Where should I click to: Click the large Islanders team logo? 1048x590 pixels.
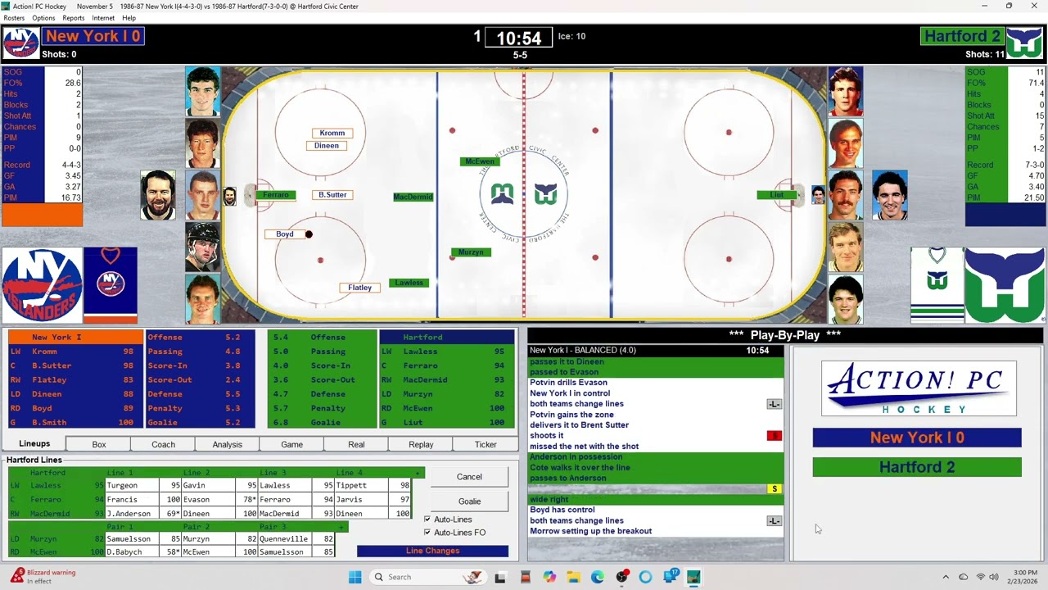(x=42, y=286)
